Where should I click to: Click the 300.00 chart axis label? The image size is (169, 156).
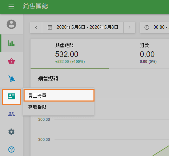point(44,119)
